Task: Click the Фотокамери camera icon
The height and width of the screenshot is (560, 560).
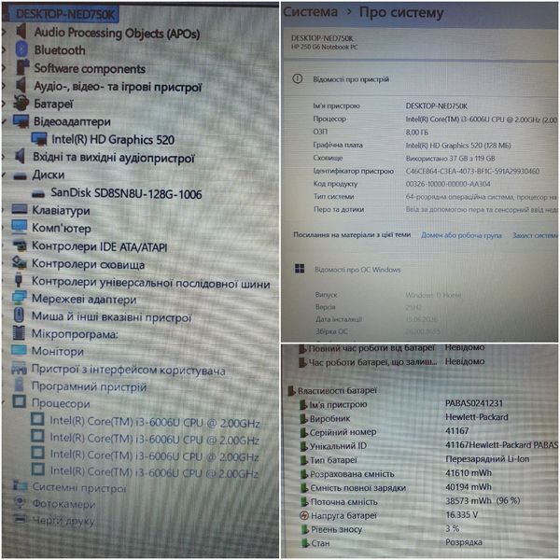Action: pos(20,502)
